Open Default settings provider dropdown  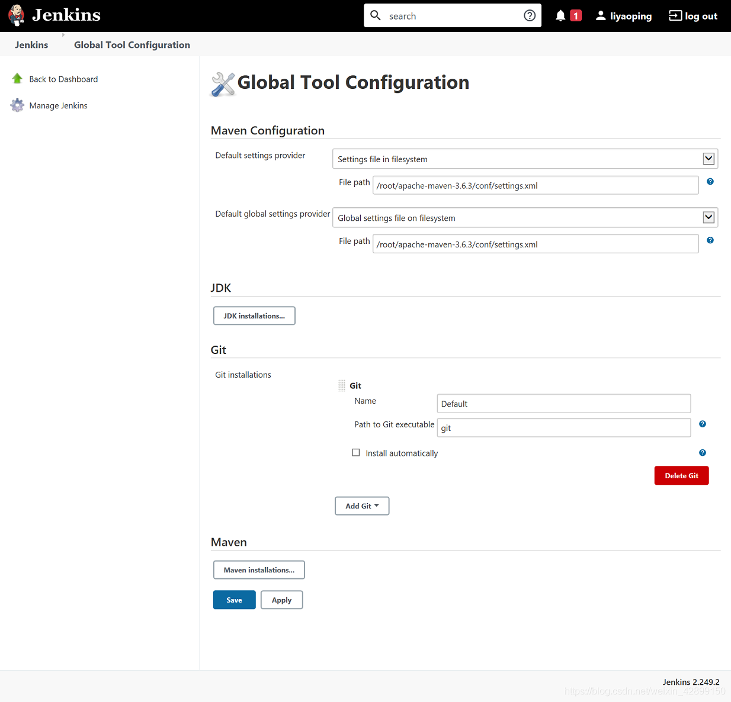[525, 159]
